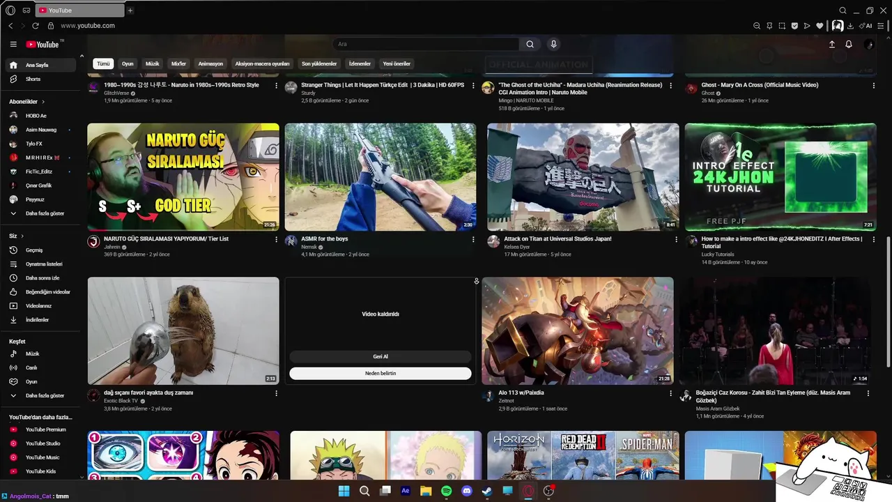Click the browser pin icon

coord(769,26)
